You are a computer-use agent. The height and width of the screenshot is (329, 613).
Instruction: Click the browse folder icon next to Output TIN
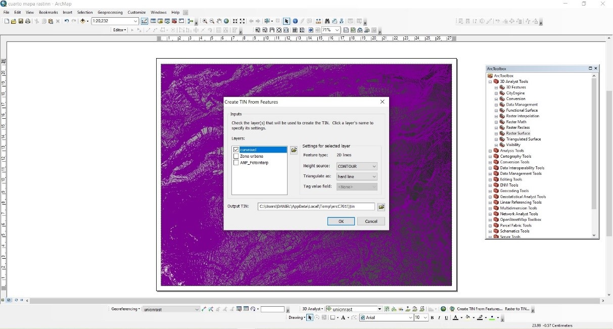(382, 207)
